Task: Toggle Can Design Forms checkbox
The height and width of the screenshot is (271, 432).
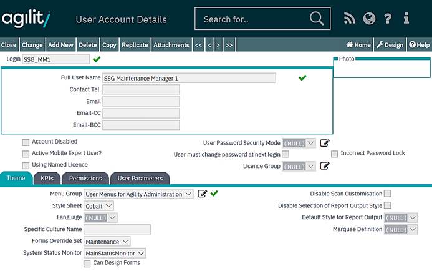Action: click(87, 264)
